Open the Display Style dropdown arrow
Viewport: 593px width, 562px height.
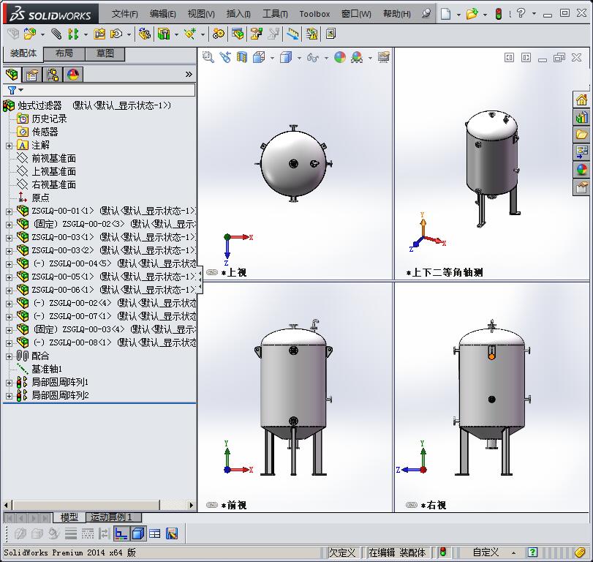[x=299, y=57]
